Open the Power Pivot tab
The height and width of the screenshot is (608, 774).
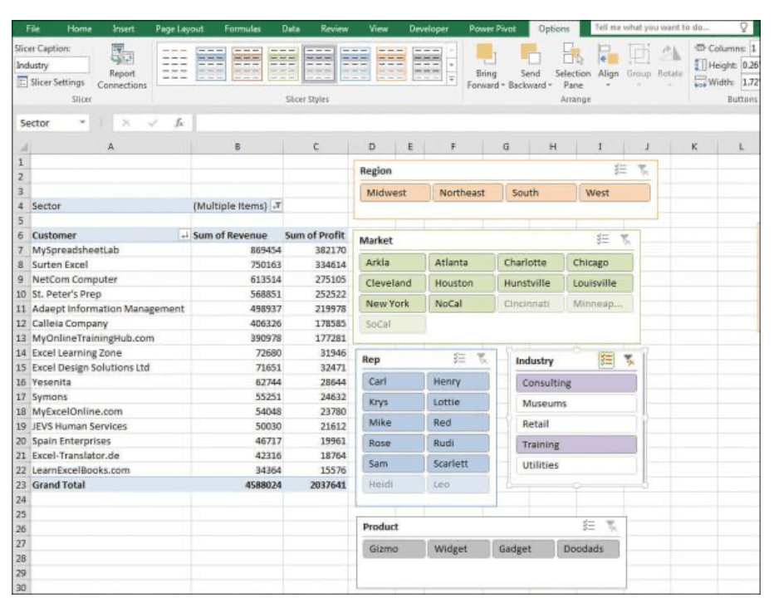pyautogui.click(x=492, y=28)
